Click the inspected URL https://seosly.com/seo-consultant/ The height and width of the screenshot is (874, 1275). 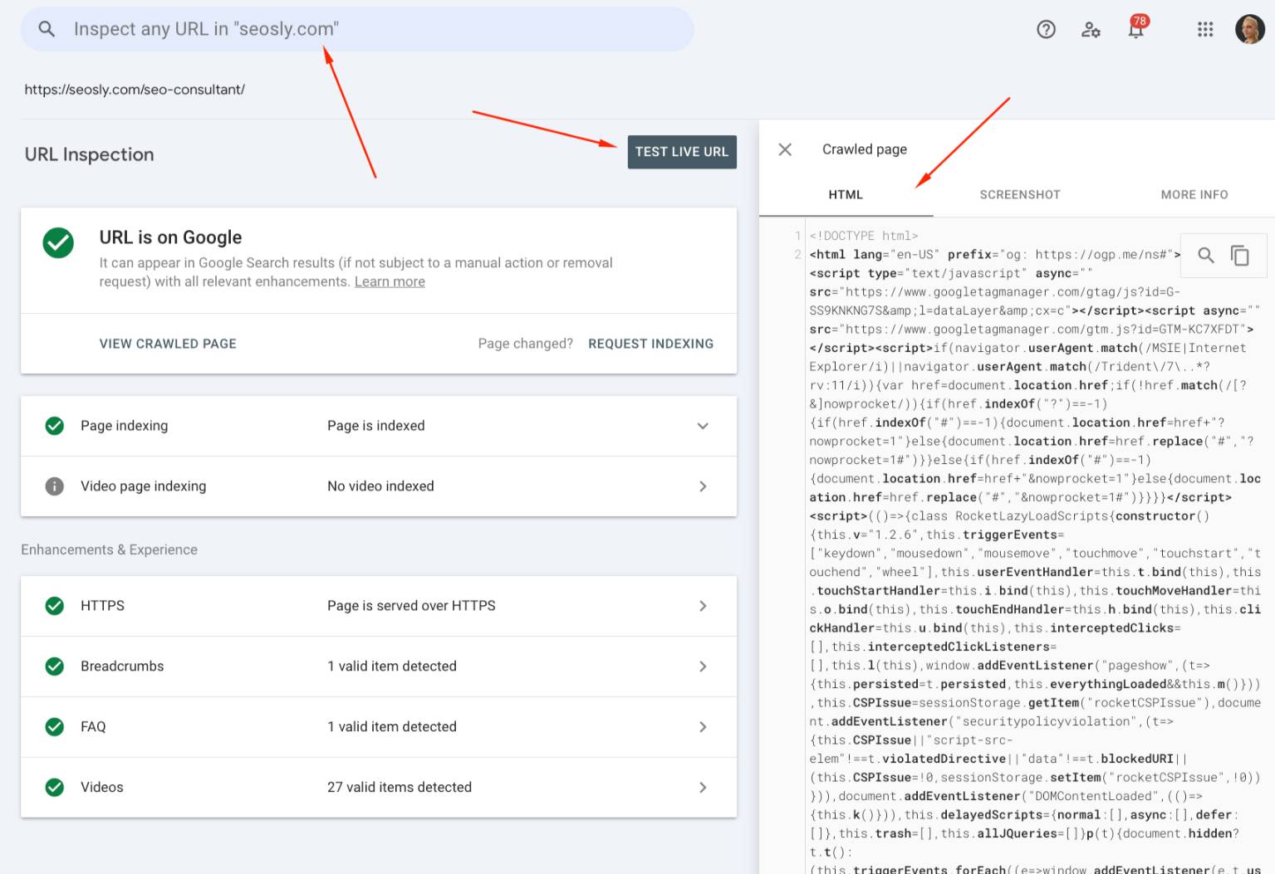click(x=135, y=90)
